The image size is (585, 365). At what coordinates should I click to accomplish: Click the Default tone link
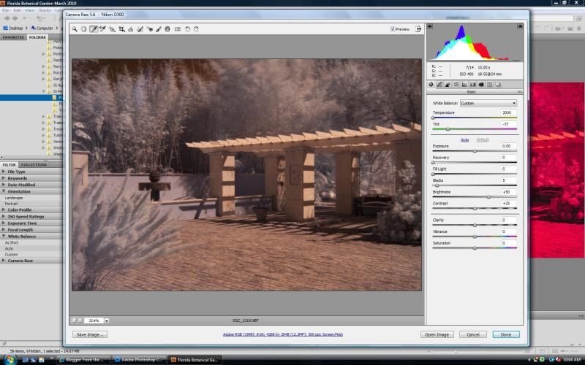click(x=483, y=139)
